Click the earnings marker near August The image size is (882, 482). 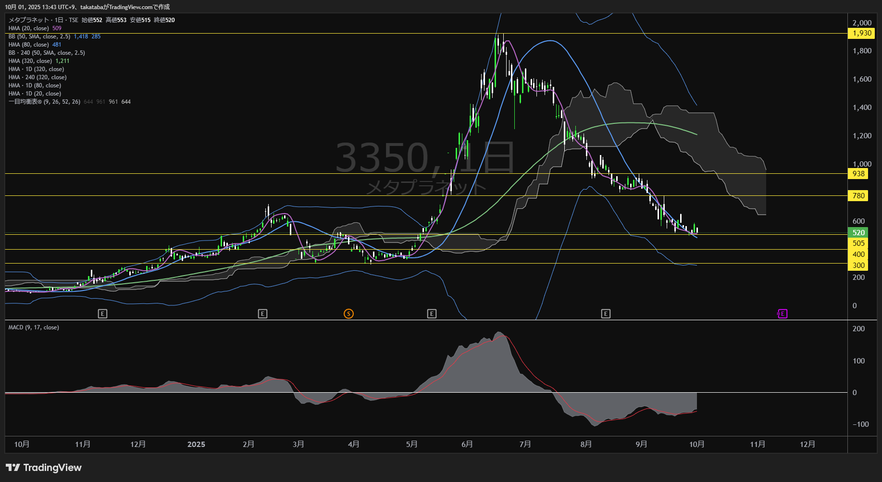[x=606, y=314]
